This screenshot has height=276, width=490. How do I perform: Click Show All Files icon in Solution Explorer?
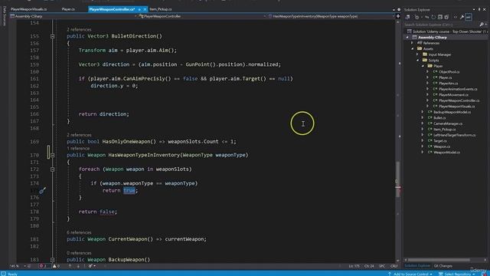point(446,17)
